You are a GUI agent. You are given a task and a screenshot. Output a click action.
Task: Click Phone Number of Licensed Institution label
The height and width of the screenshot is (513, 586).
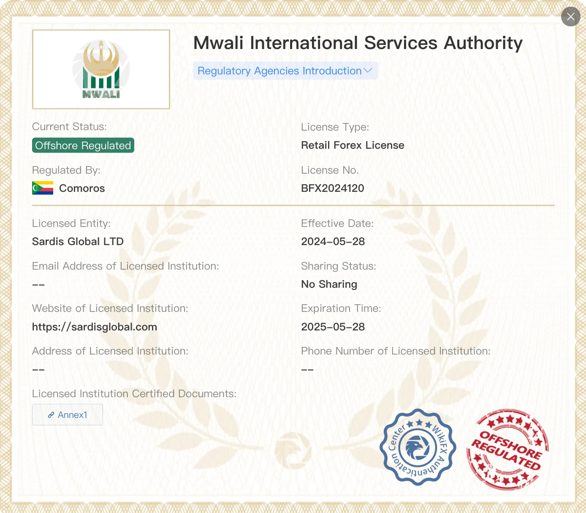(x=396, y=351)
